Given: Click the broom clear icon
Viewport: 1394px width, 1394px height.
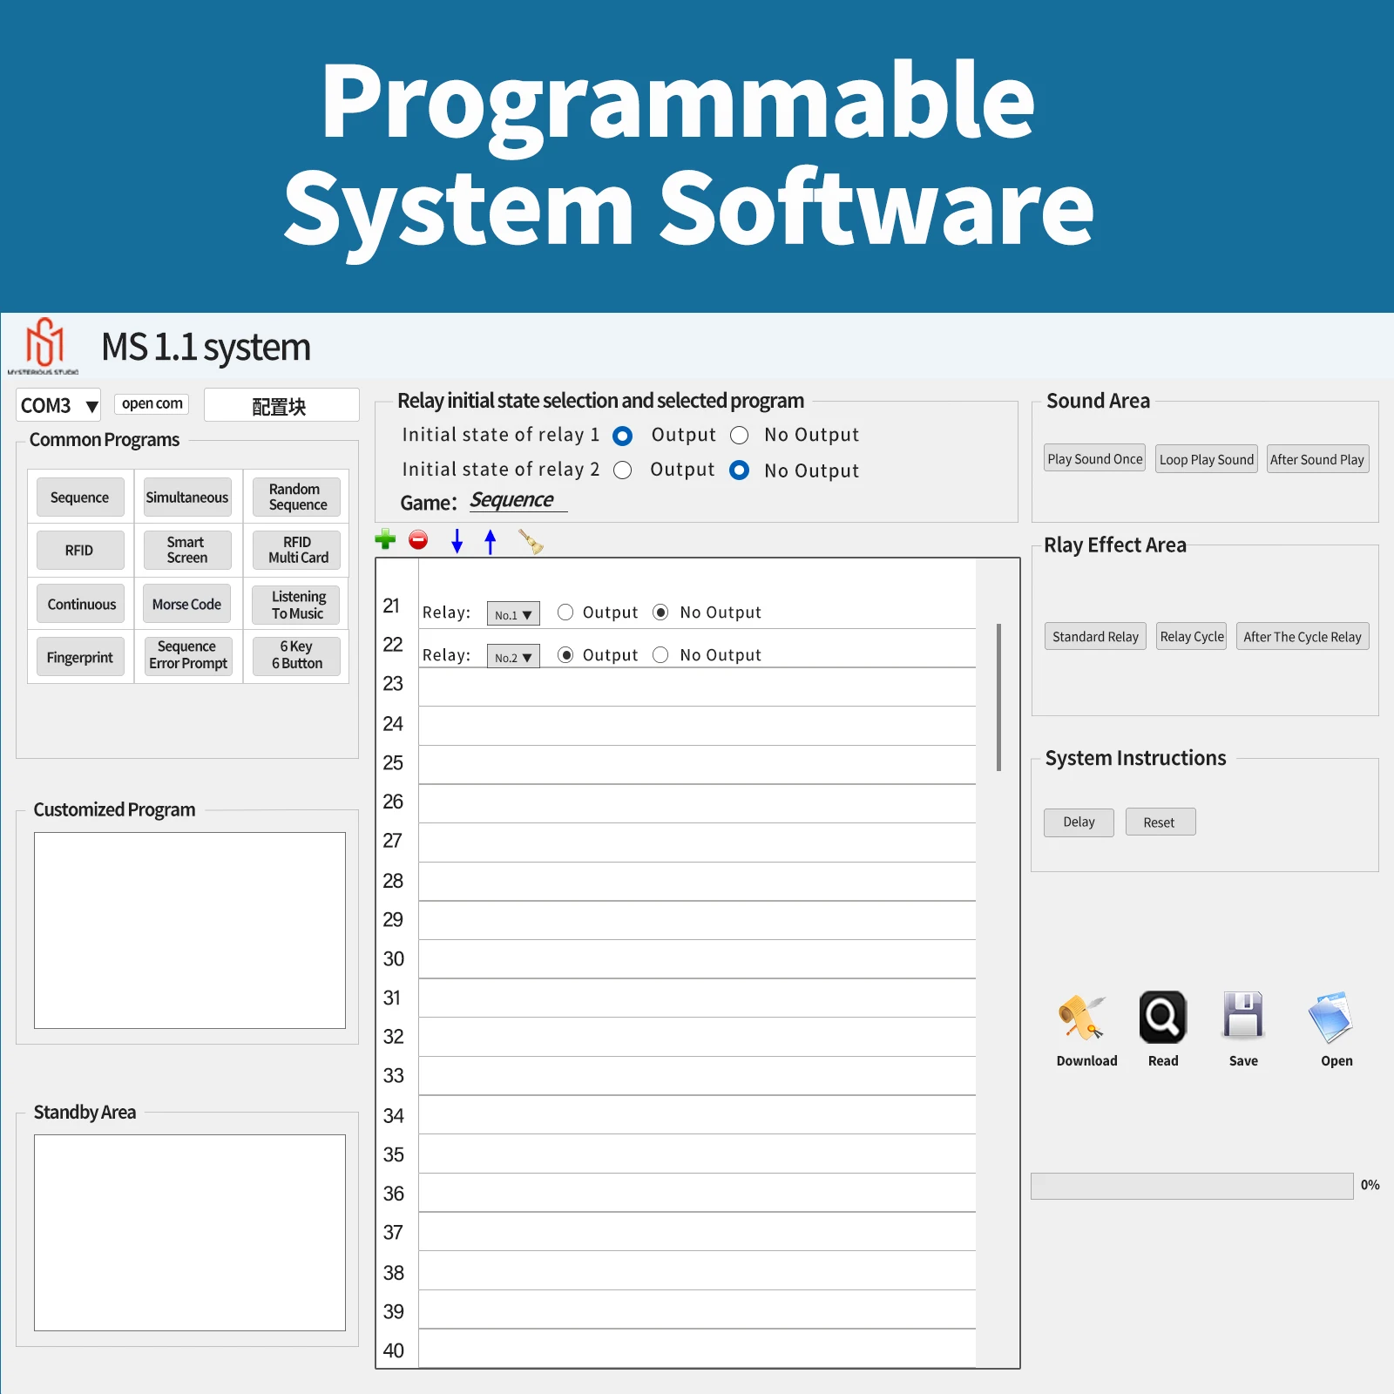Looking at the screenshot, I should pyautogui.click(x=531, y=541).
